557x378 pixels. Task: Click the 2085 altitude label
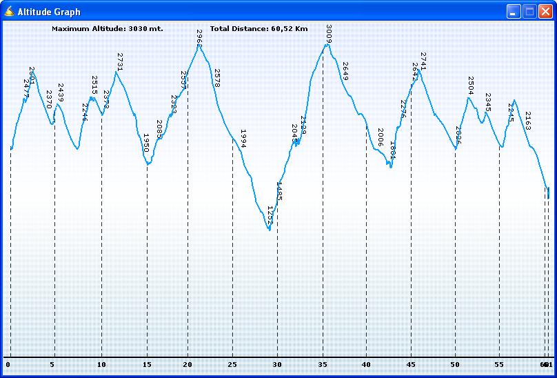(159, 129)
